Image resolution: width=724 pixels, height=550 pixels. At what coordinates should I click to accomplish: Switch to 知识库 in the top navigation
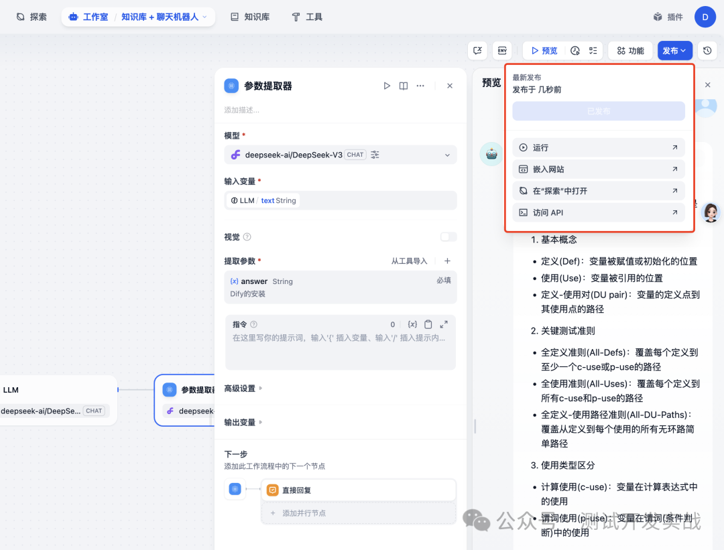tap(257, 16)
